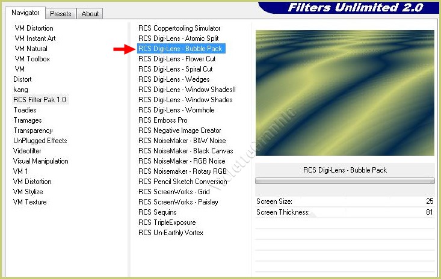Open the About tab

[x=90, y=14]
